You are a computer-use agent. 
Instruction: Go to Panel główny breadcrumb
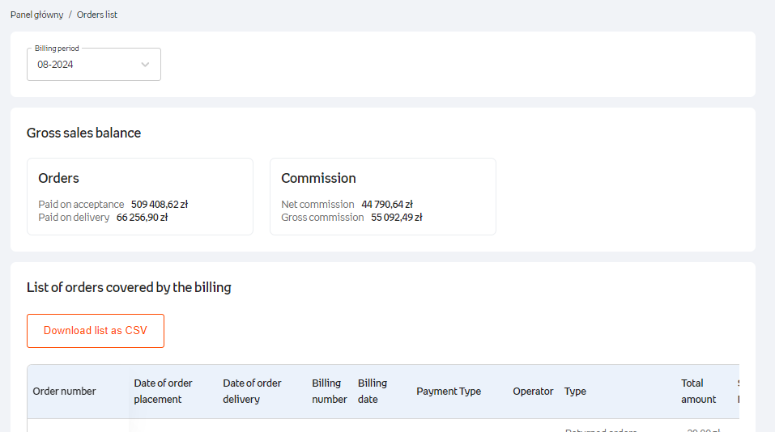[36, 15]
